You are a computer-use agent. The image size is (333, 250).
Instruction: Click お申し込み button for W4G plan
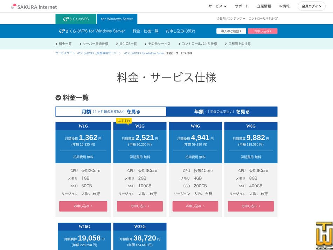pyautogui.click(x=195, y=206)
